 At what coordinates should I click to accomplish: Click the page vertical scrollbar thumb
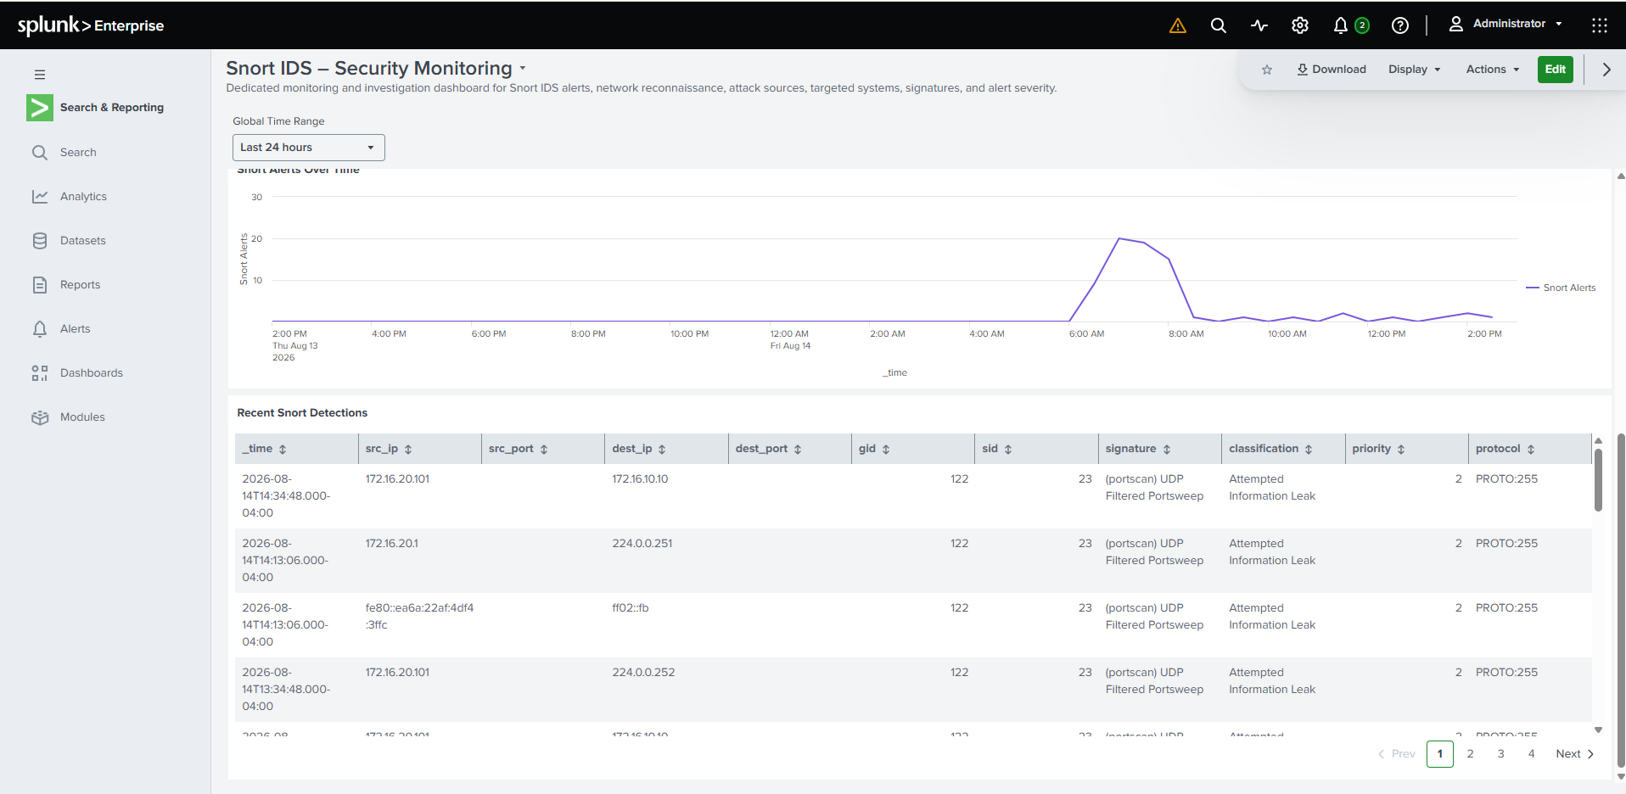1621,601
